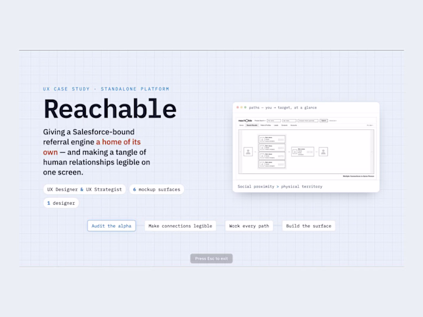Go to "Build the surface" tab
Screen dimensions: 423x317
pos(309,226)
